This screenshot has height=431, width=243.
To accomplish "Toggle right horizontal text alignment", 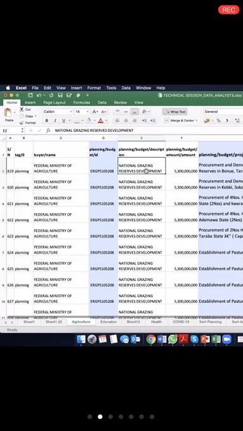I will (x=135, y=120).
